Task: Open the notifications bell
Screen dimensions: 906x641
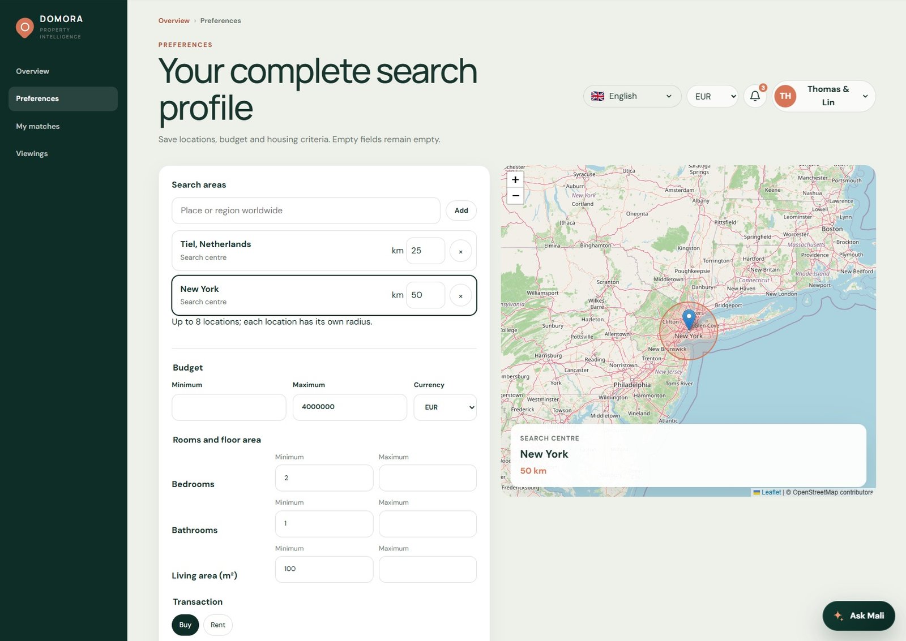Action: click(755, 96)
